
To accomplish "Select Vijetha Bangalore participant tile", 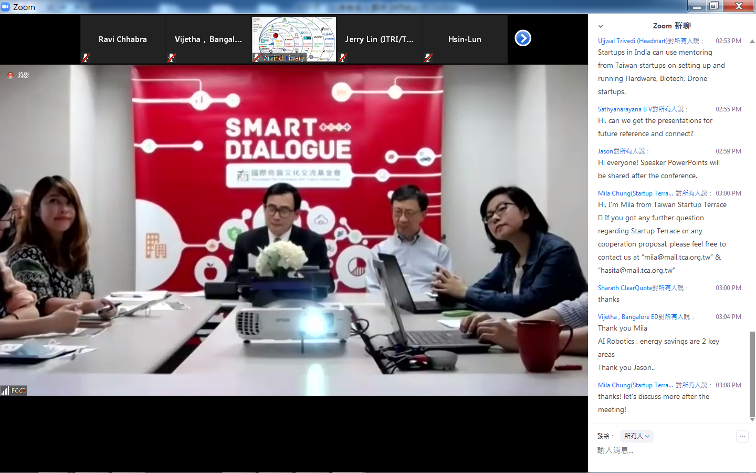I will pos(208,39).
